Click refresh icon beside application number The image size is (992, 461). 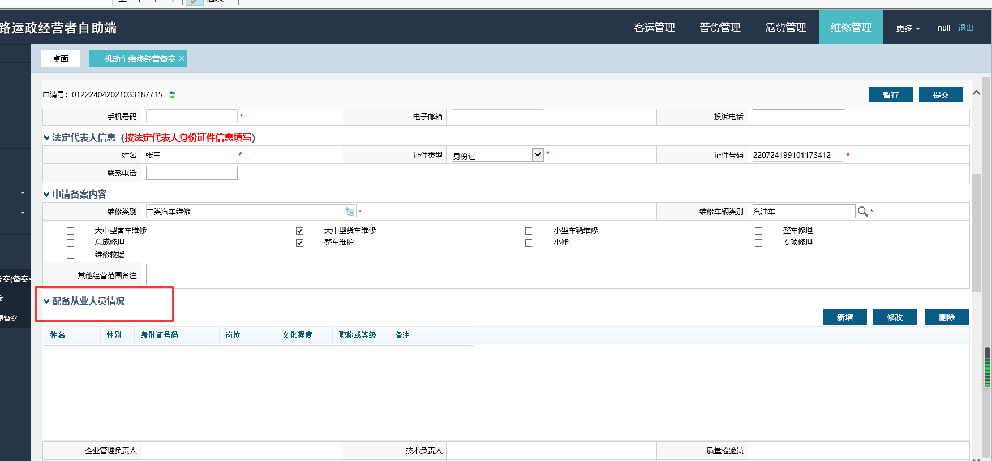point(172,95)
